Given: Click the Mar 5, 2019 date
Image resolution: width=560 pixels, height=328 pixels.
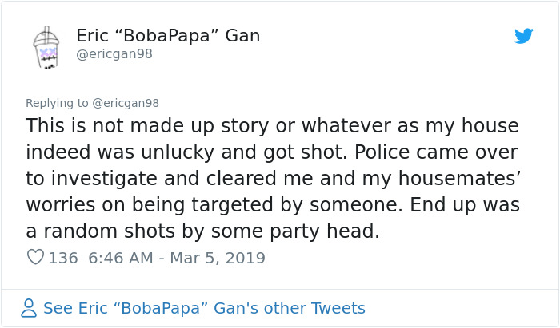Looking at the screenshot, I should [218, 258].
